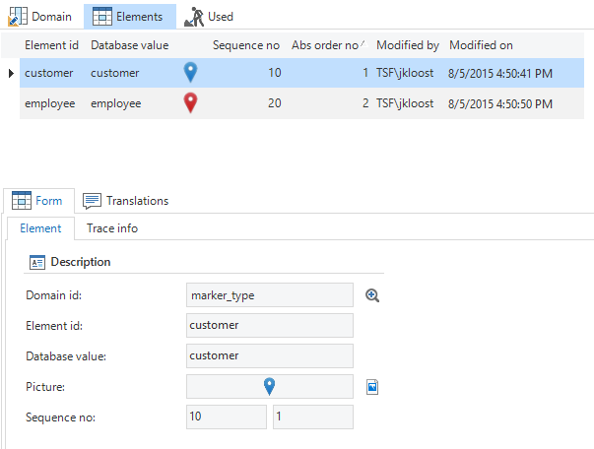Click the Database value input field
Image resolution: width=594 pixels, height=449 pixels.
269,355
